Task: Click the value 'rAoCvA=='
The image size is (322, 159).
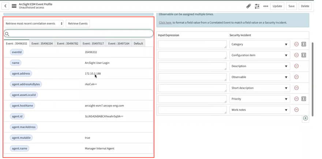Action: [x=91, y=84]
